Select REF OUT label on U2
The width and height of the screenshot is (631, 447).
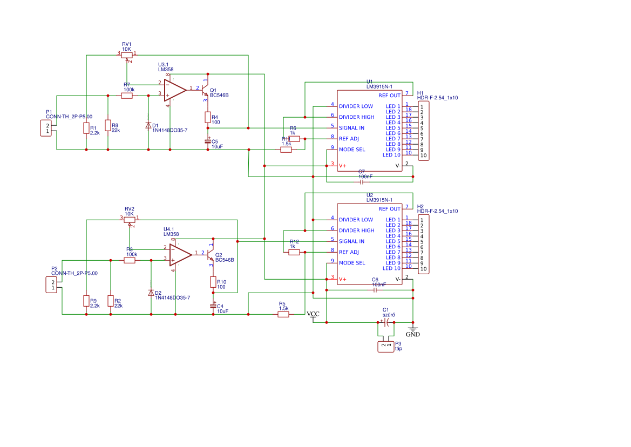389,209
